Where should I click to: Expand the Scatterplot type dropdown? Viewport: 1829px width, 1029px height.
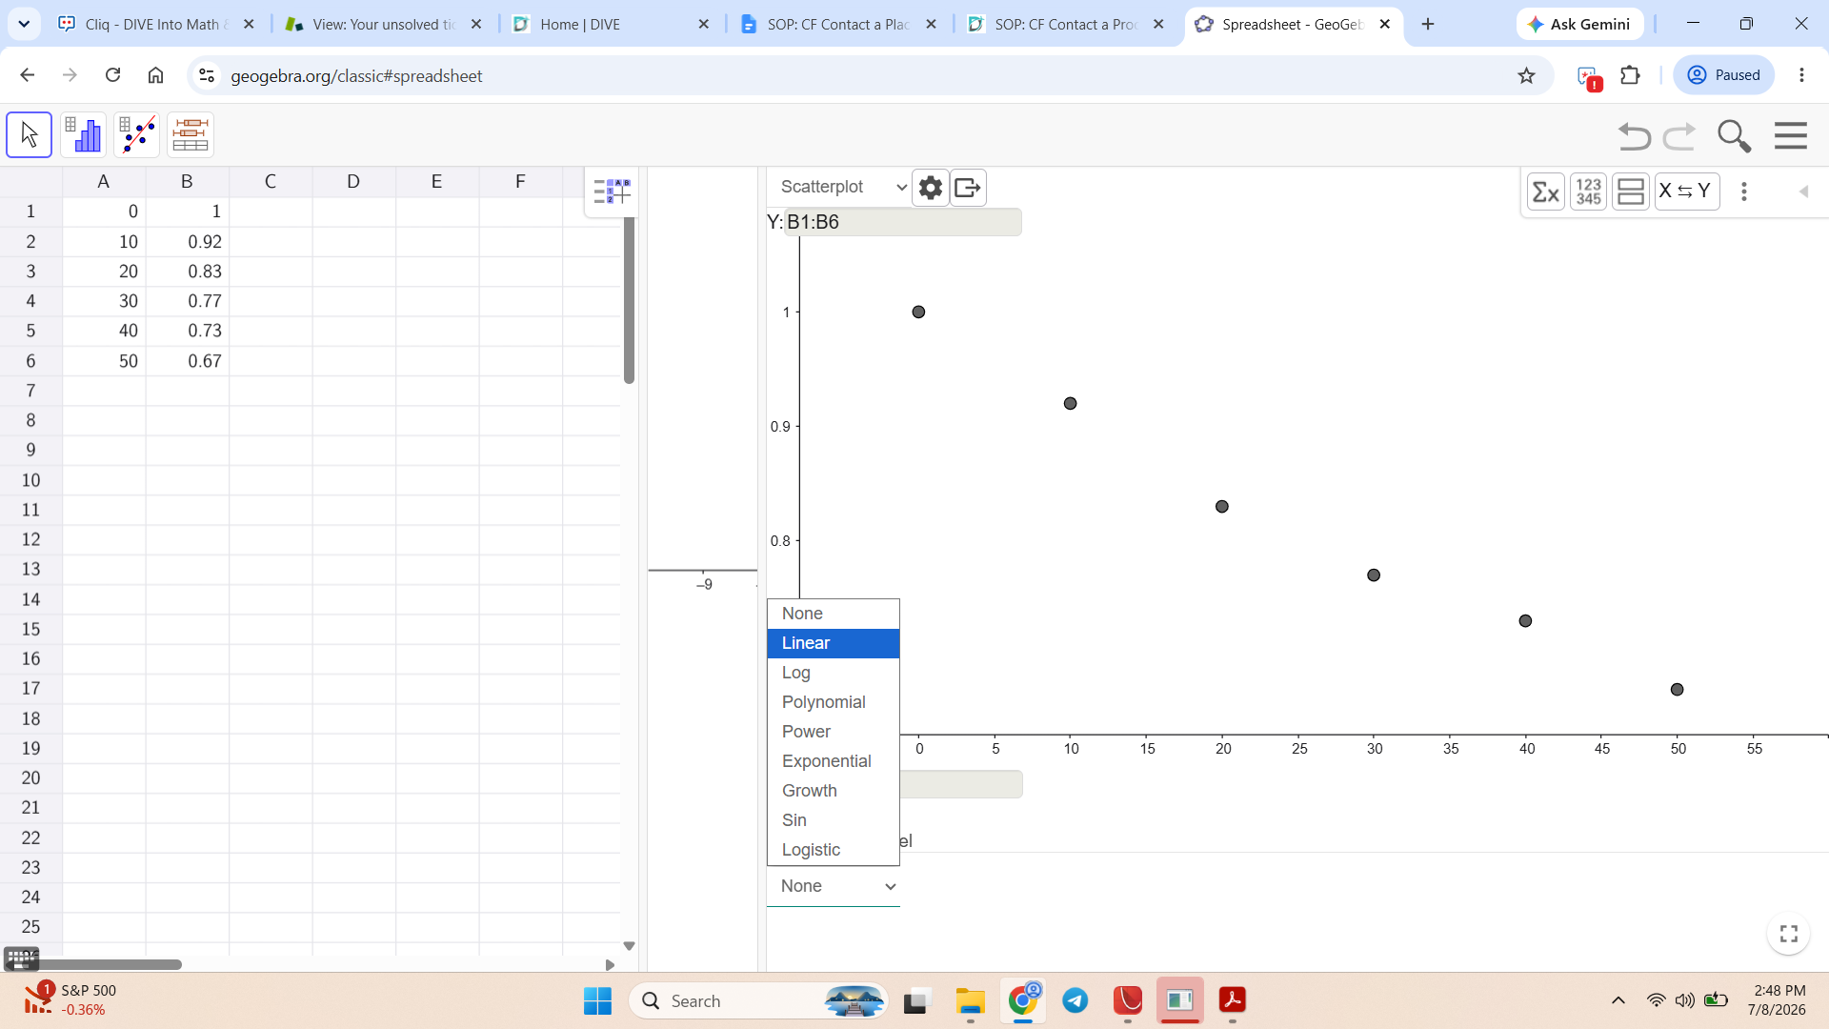843,188
